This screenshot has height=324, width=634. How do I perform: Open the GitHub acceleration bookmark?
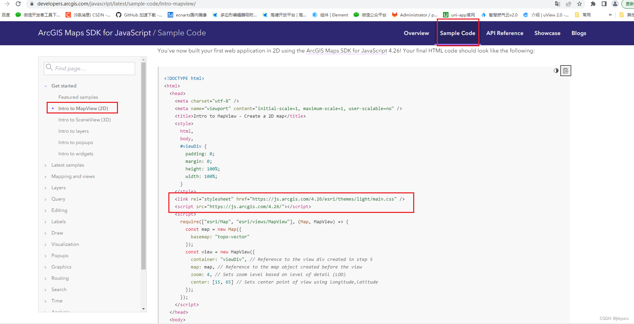pyautogui.click(x=139, y=15)
